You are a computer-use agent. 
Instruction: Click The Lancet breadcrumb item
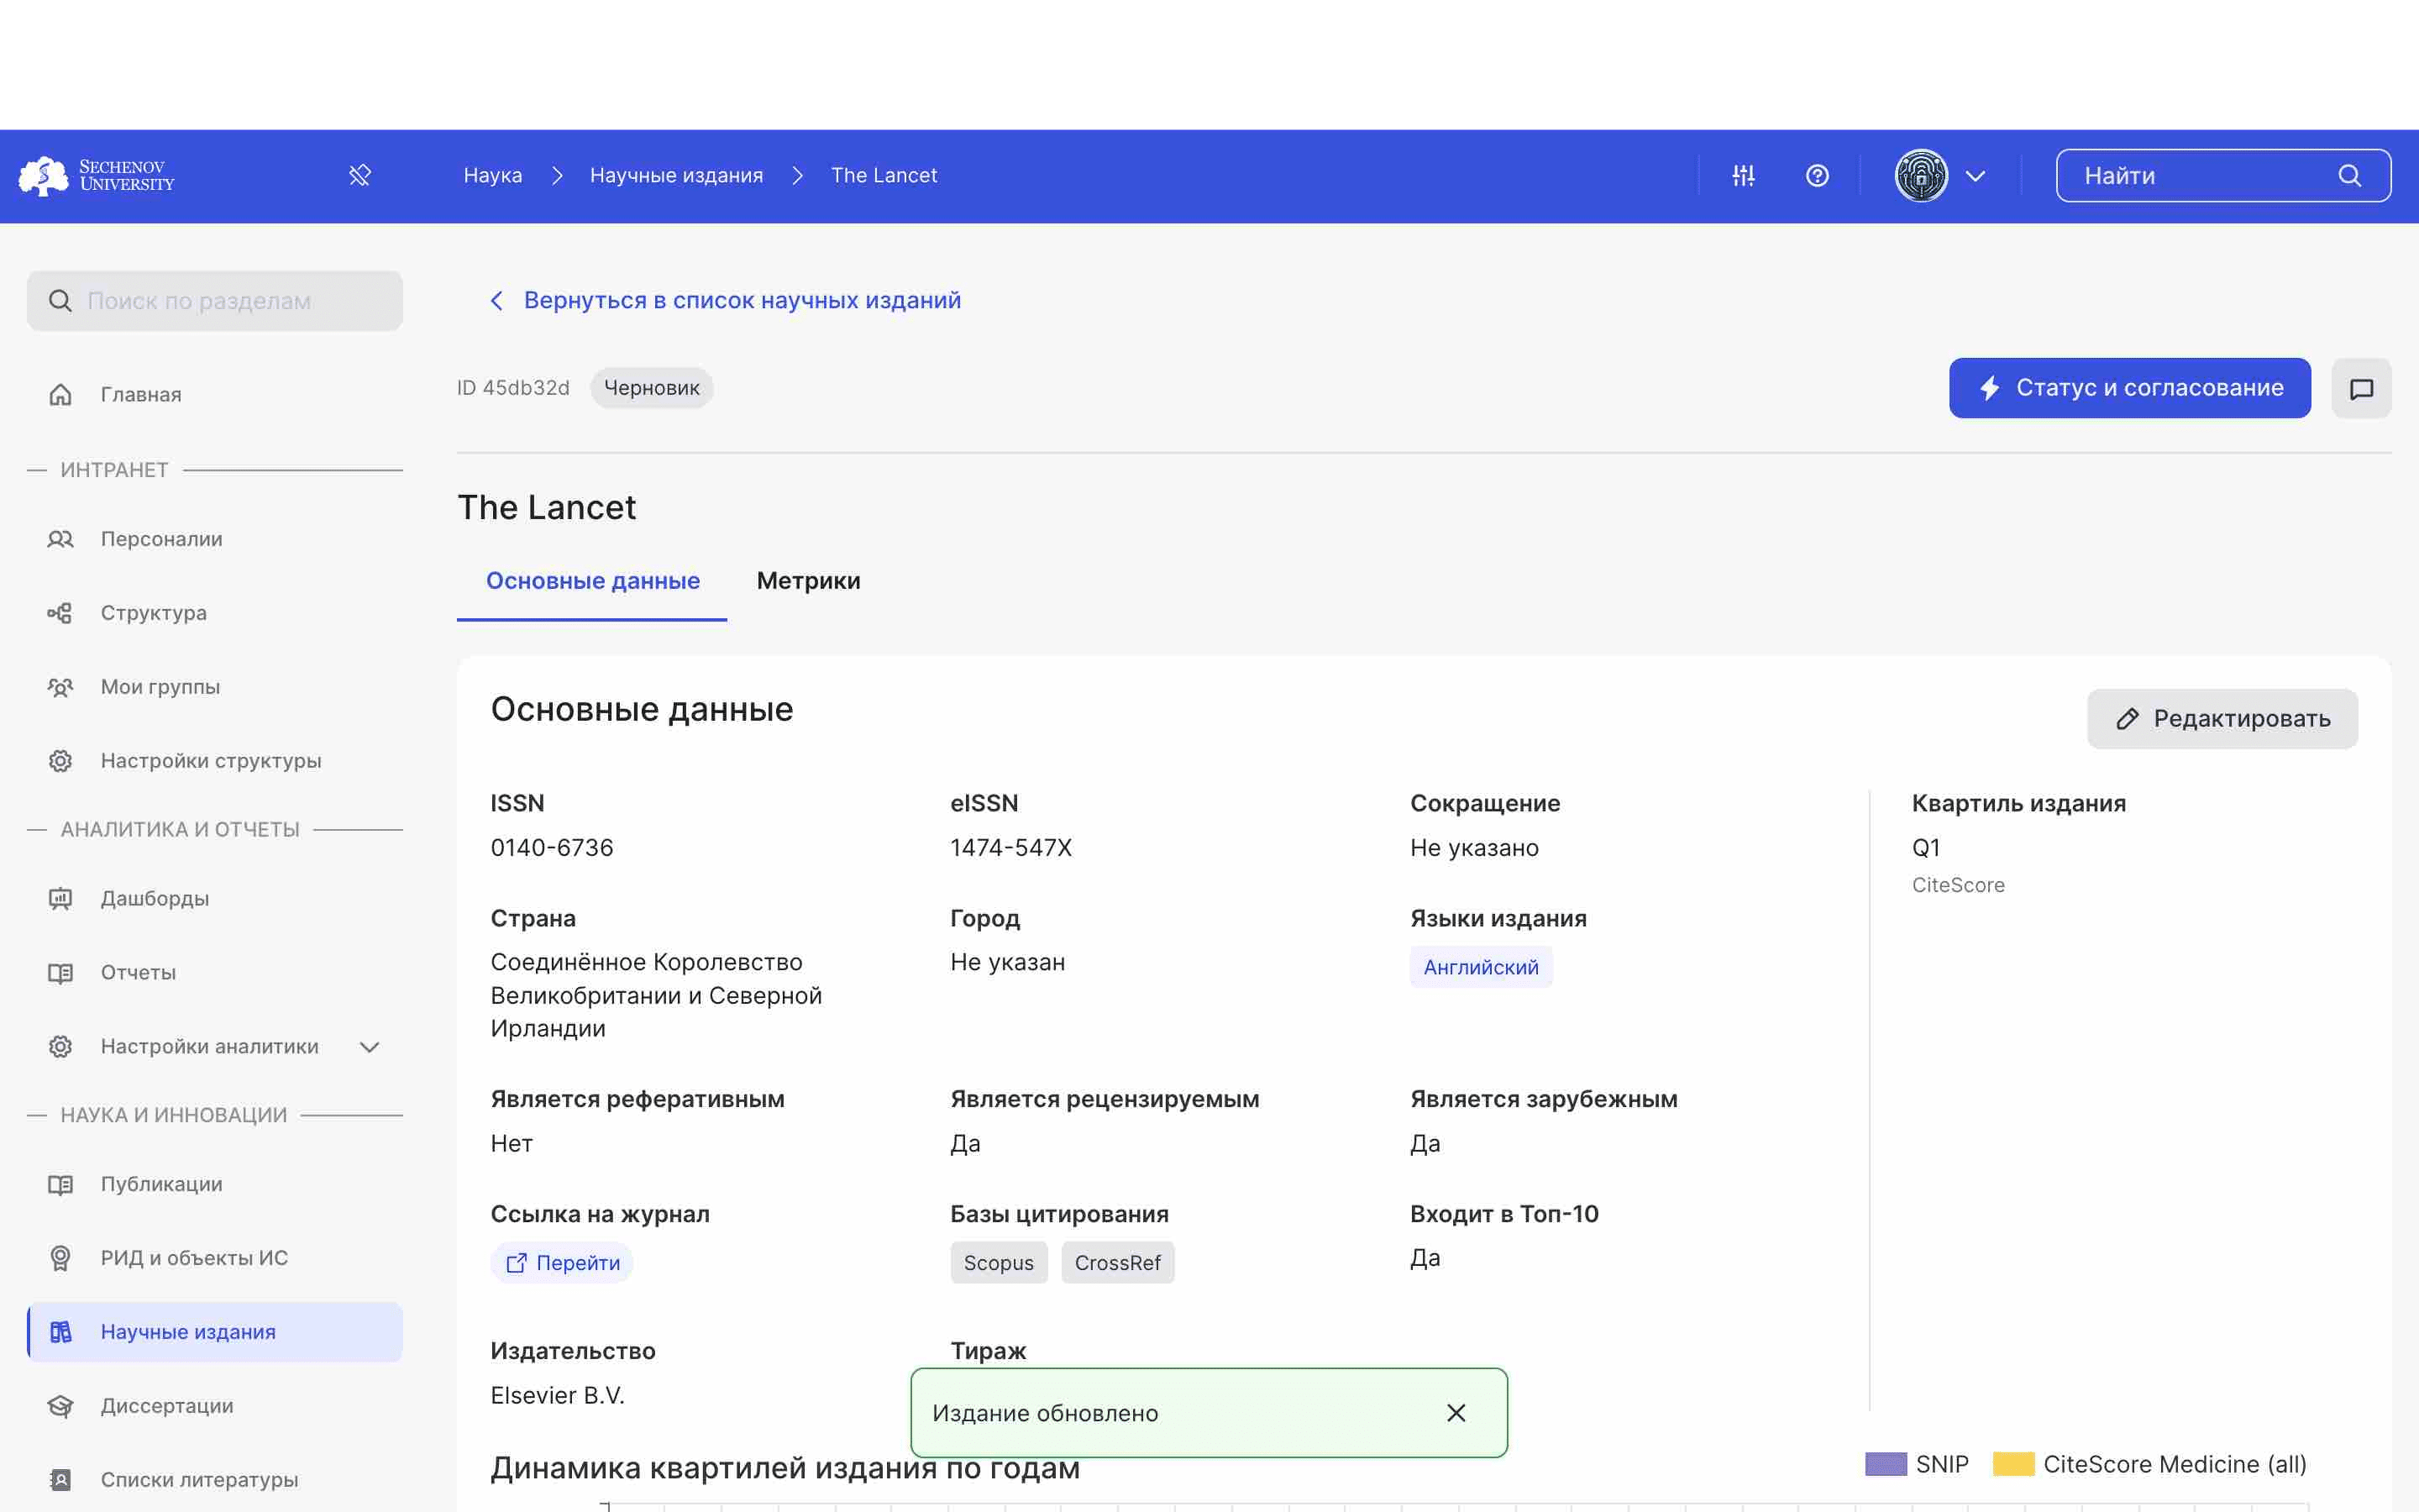click(884, 175)
